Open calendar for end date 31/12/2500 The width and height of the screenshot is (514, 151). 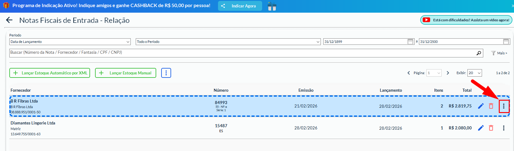point(506,42)
